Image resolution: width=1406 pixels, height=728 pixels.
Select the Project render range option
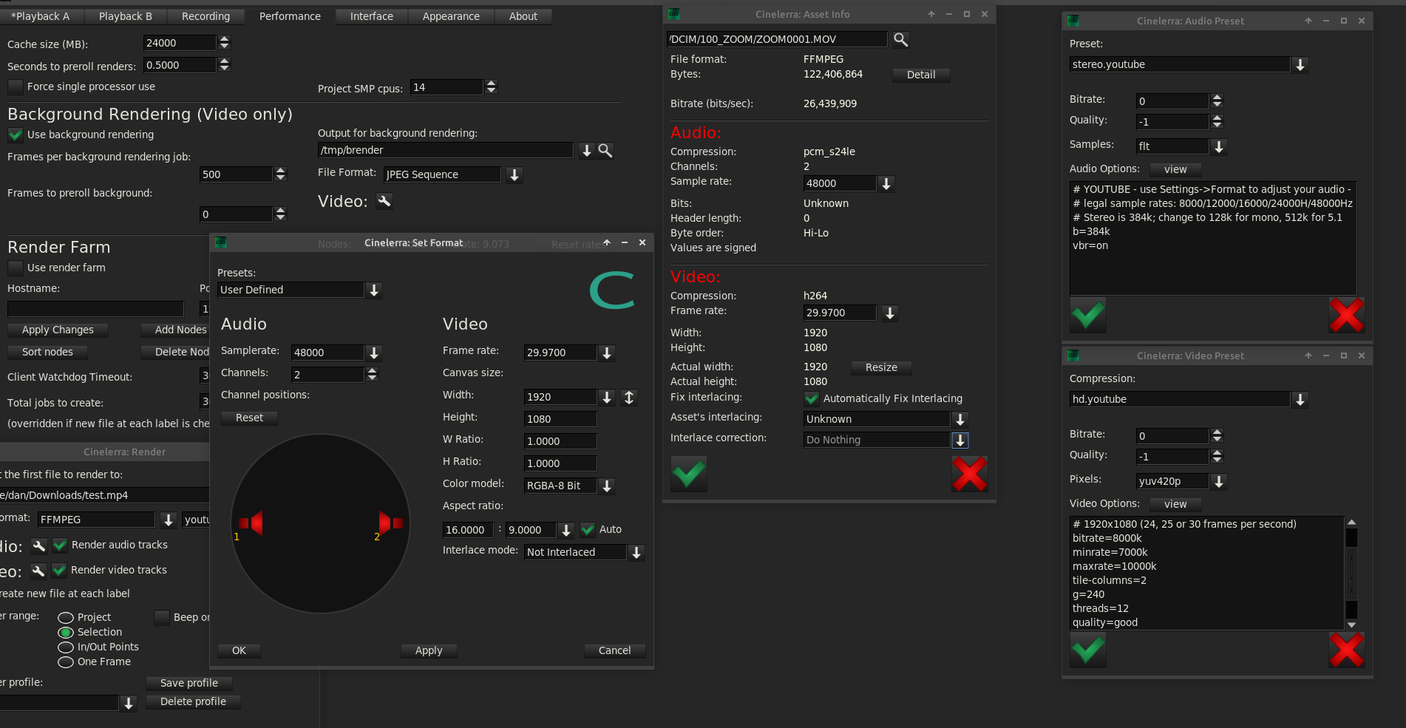[x=66, y=618]
